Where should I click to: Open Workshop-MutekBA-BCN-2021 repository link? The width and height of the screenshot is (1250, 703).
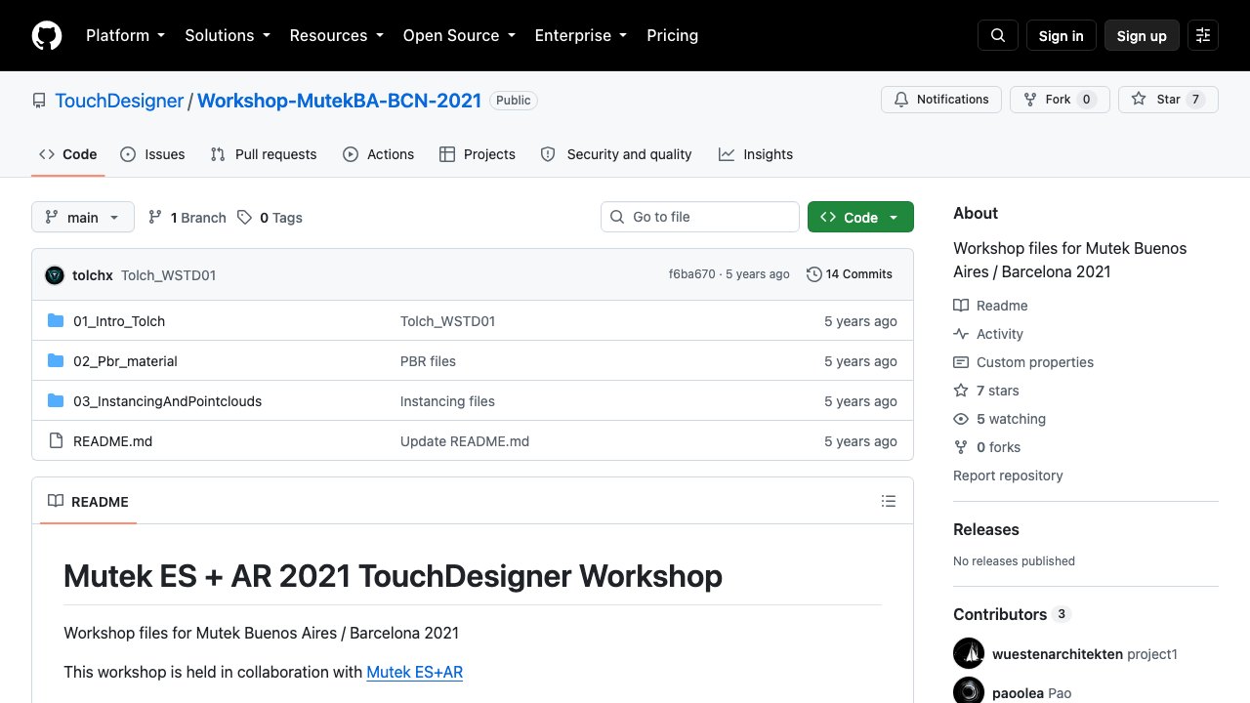(340, 101)
